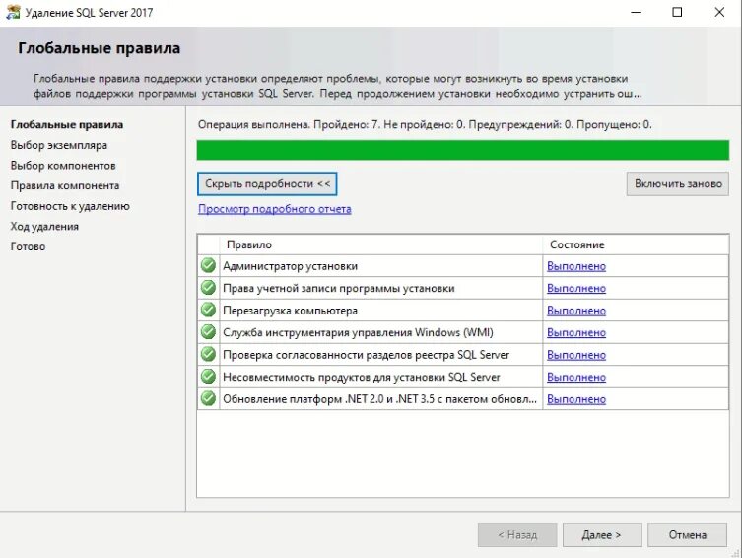Click Отмена button
The height and width of the screenshot is (558, 742).
(x=687, y=534)
